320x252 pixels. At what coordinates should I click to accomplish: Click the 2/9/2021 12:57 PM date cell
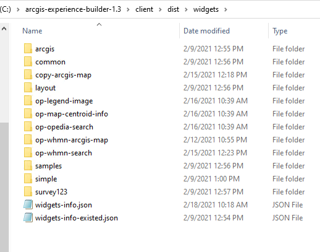[213, 192]
